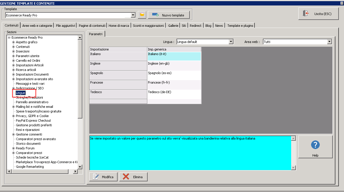Select the Spagnolo (es-es) value cell

174,75
